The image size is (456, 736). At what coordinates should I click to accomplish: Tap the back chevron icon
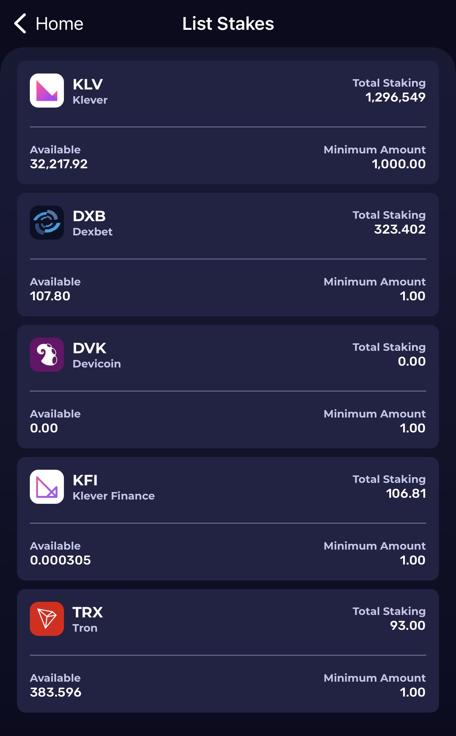20,24
